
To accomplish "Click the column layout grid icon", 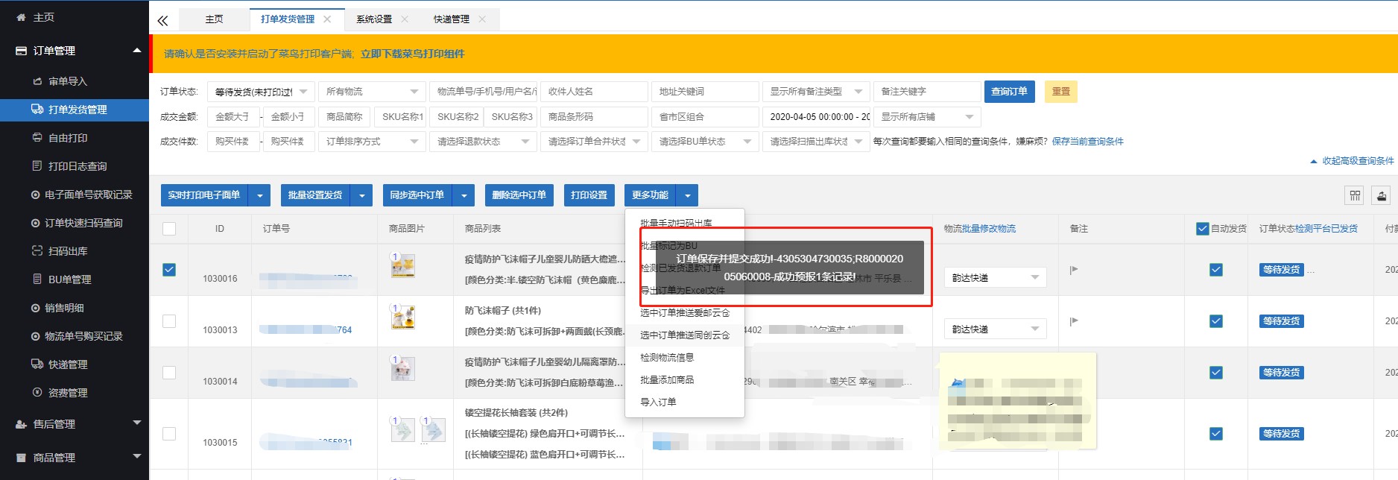I will click(1355, 195).
